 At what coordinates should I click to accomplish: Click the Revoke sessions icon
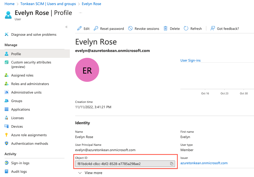pos(130,28)
